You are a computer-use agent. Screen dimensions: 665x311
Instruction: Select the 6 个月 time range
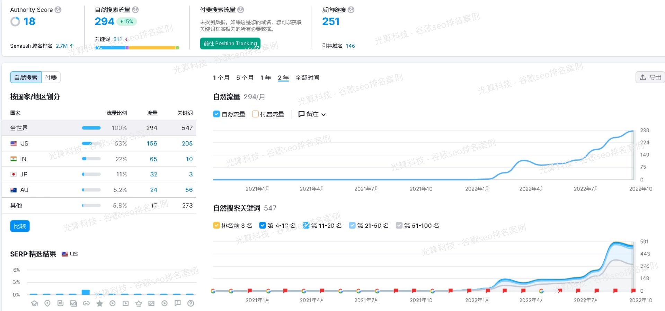coord(245,78)
